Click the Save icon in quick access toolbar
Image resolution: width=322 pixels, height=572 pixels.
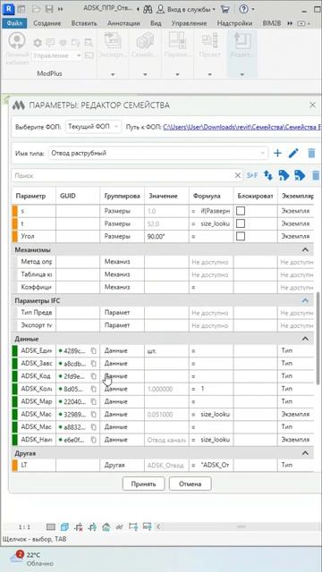(49, 9)
